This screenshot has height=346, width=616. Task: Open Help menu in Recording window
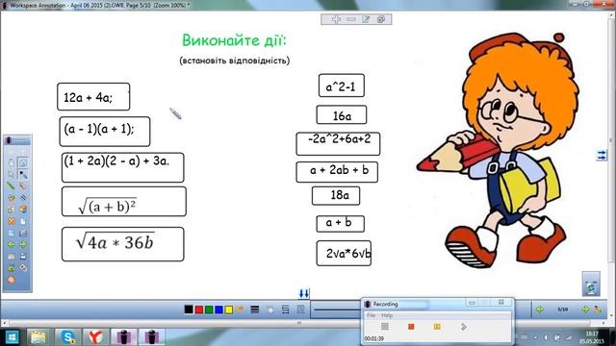tap(387, 315)
